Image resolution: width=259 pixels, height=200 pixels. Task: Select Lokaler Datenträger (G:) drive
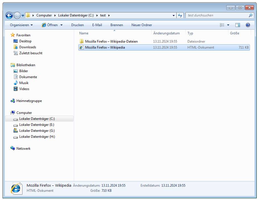click(37, 131)
